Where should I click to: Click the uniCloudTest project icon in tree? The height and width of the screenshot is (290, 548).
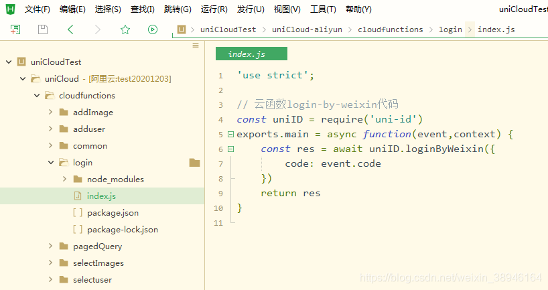point(21,62)
